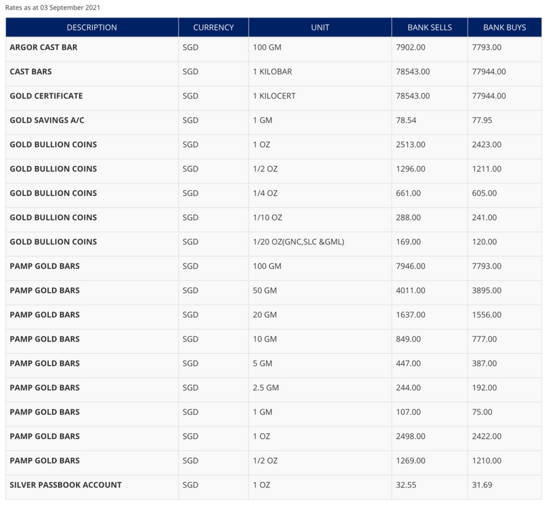Click GOLD BULLION COINS in the 1/10 OZ row

click(x=53, y=217)
